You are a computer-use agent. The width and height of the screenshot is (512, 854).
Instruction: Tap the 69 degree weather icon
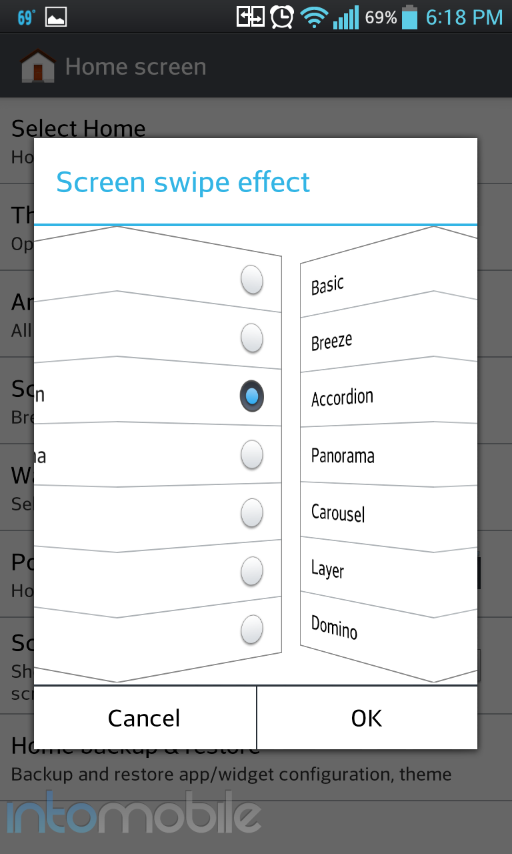pyautogui.click(x=26, y=18)
